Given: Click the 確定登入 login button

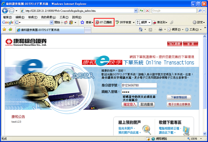Looking at the screenshot, I should pyautogui.click(x=130, y=105).
